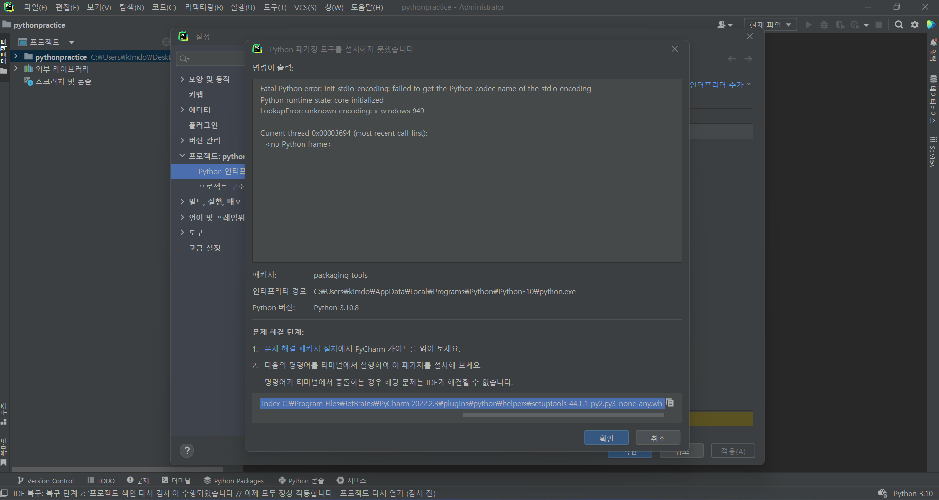The width and height of the screenshot is (939, 500).
Task: Close the packaging tools error dialog
Action: (675, 49)
